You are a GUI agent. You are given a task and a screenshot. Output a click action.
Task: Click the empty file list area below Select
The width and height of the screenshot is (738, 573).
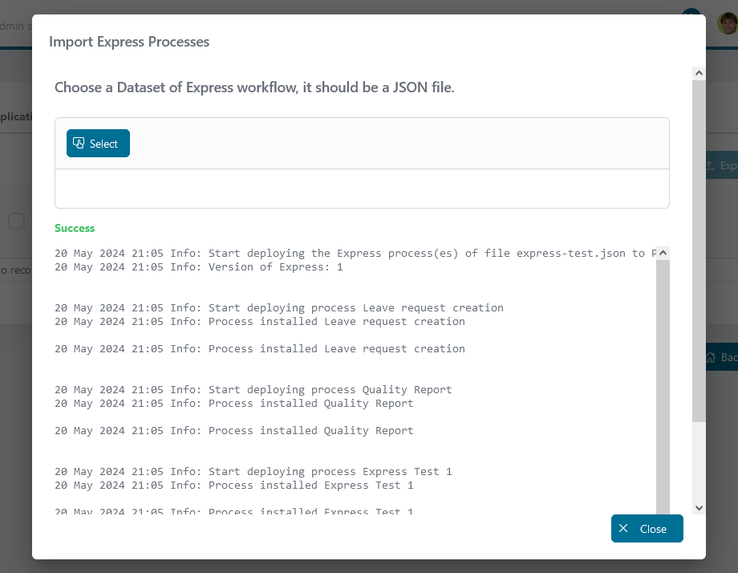(x=362, y=189)
